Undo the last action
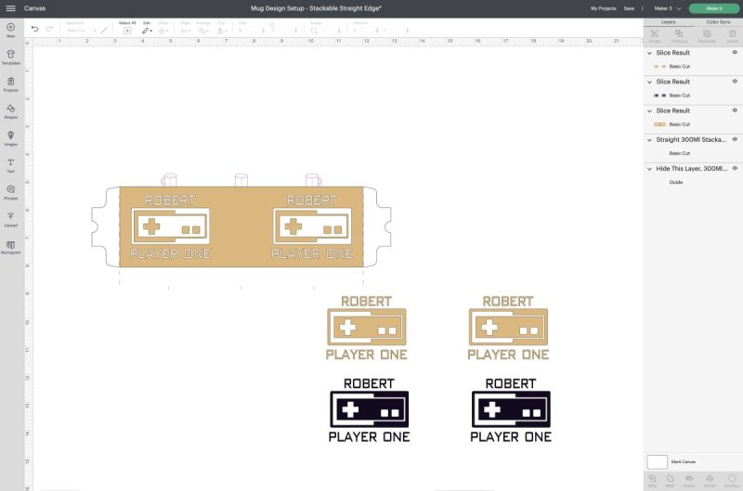The width and height of the screenshot is (743, 491). (34, 29)
